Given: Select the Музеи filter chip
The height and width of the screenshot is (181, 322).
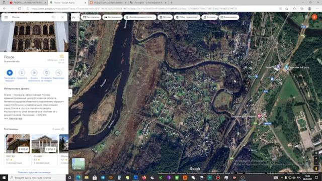Looking at the screenshot, I should pos(165,17).
